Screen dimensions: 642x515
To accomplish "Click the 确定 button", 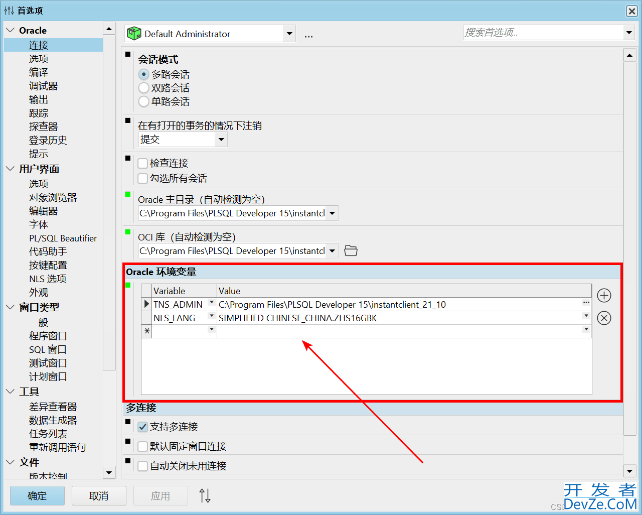I will [37, 496].
